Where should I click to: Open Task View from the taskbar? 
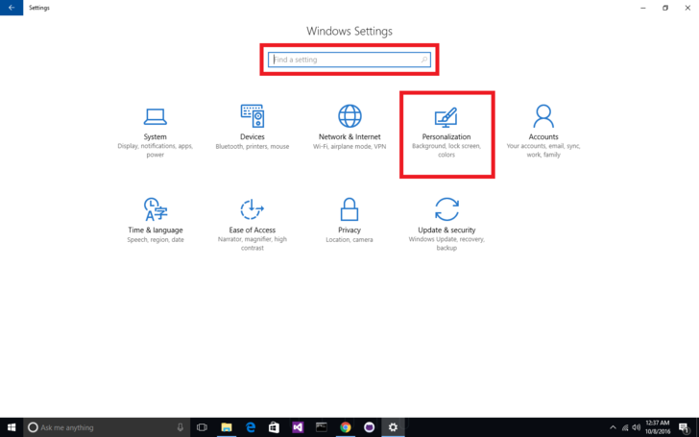[x=202, y=427]
